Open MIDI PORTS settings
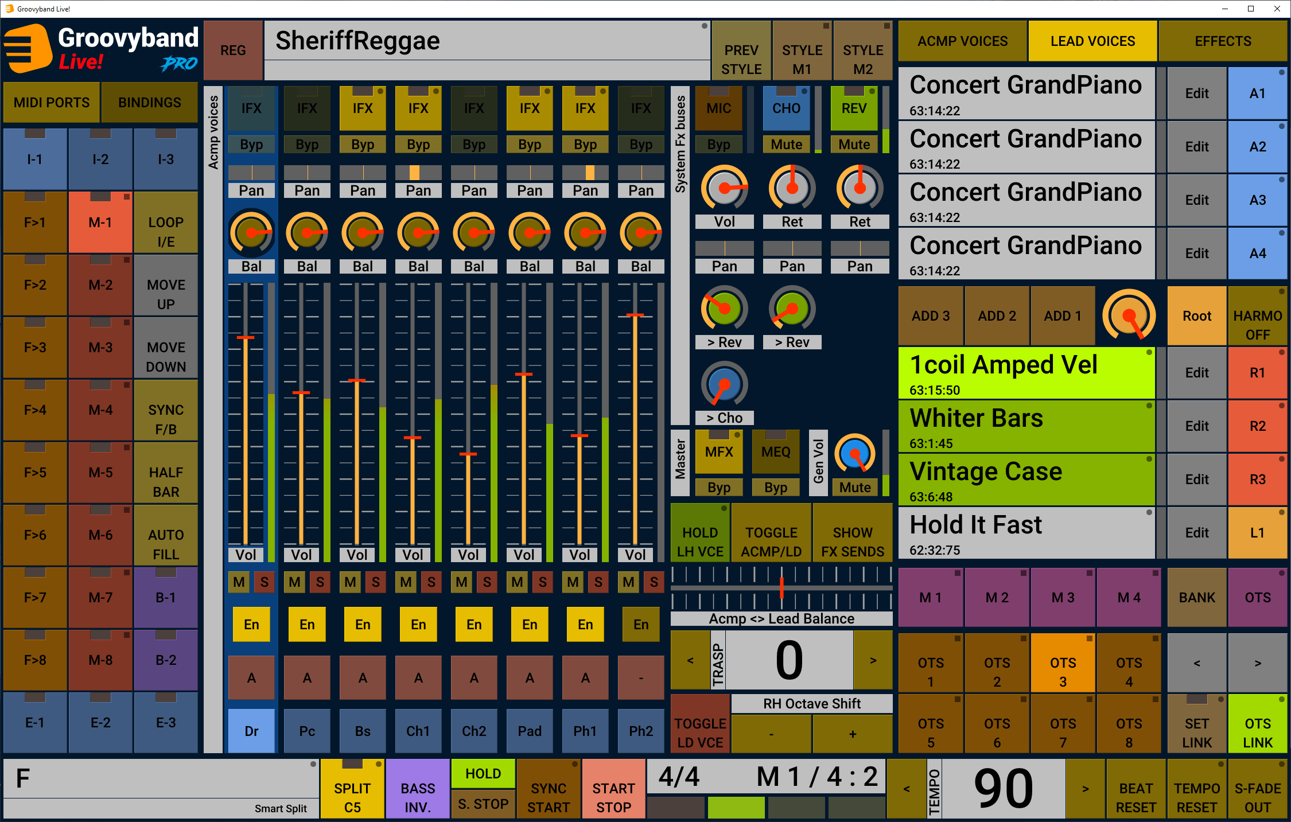Viewport: 1291px width, 822px height. [52, 102]
